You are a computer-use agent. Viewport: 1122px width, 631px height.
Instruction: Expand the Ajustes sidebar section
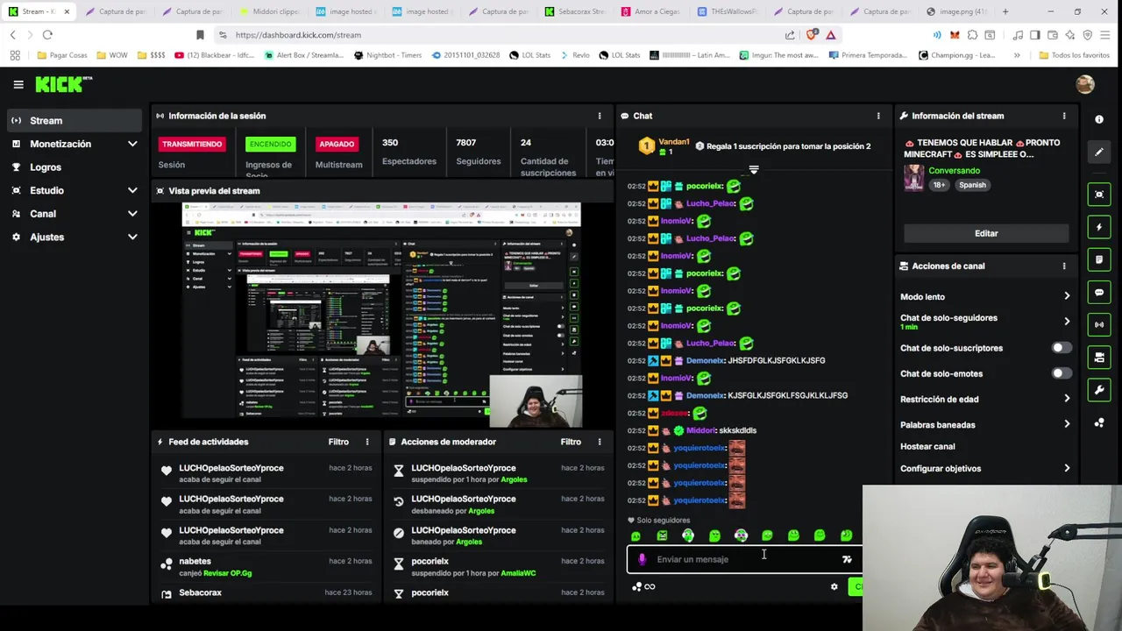click(x=132, y=237)
